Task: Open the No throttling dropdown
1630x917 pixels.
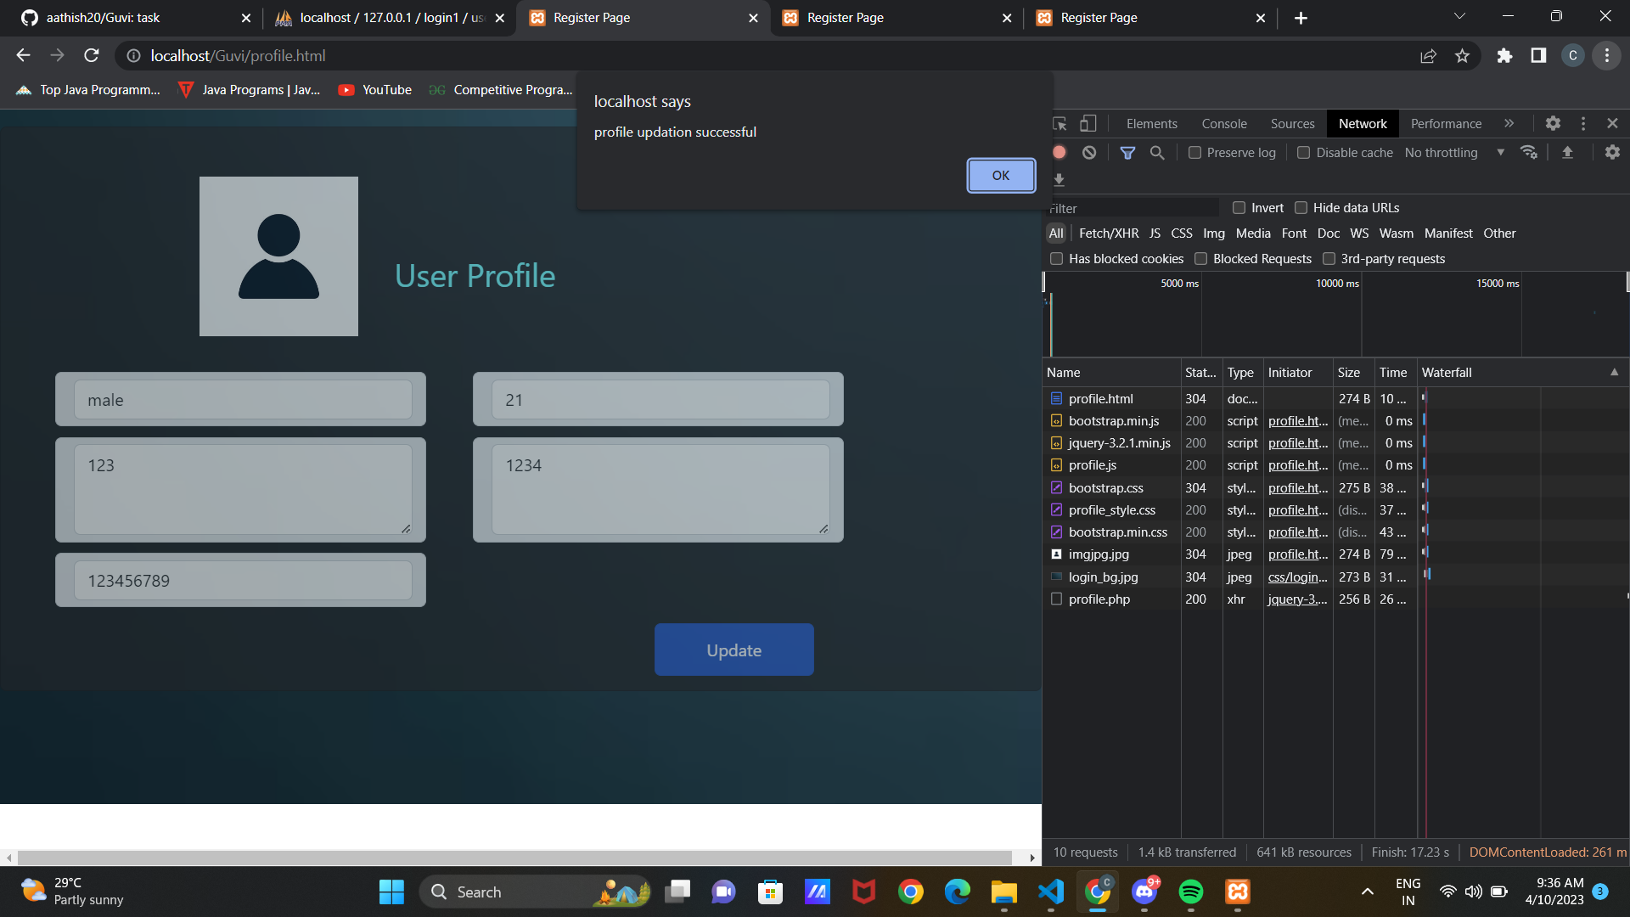Action: (x=1449, y=152)
